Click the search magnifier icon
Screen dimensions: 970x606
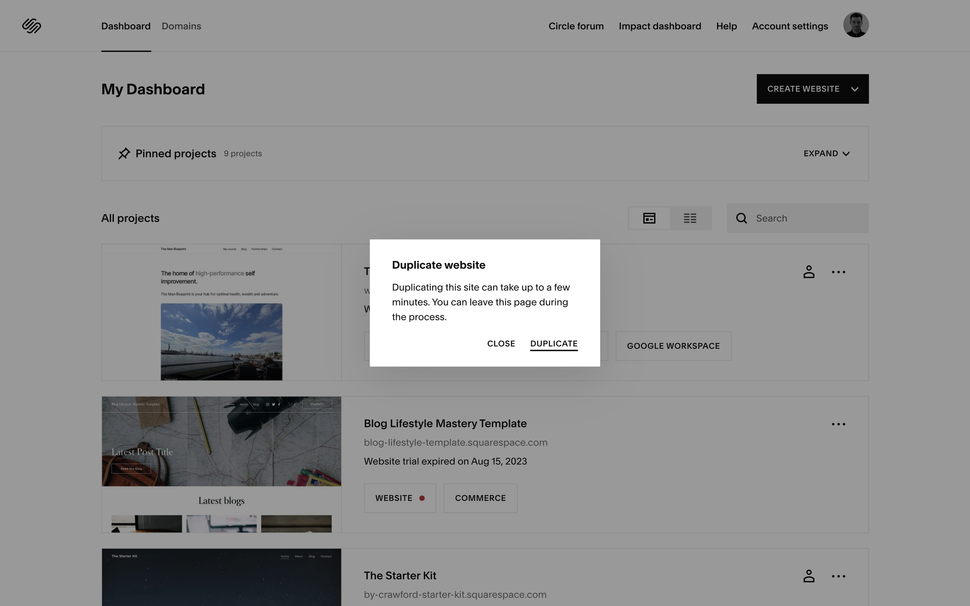[x=741, y=218]
